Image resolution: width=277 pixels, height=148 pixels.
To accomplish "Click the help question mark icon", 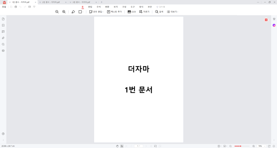I will (3, 134).
